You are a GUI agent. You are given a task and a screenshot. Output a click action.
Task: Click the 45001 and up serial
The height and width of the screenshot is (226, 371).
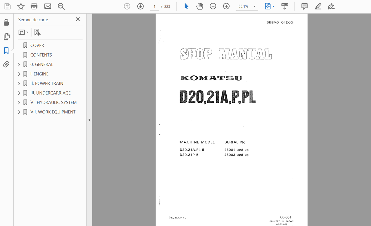click(237, 150)
